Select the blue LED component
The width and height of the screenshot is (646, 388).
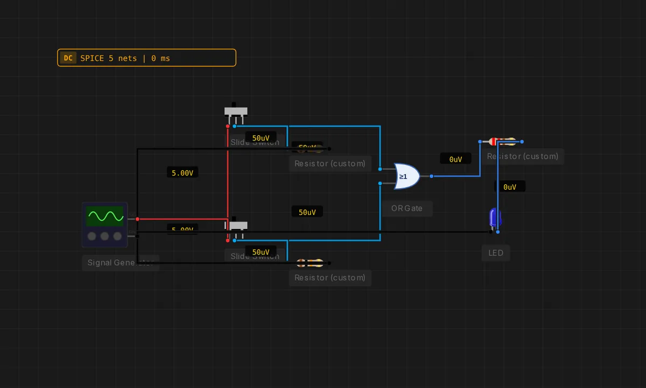[x=495, y=218]
